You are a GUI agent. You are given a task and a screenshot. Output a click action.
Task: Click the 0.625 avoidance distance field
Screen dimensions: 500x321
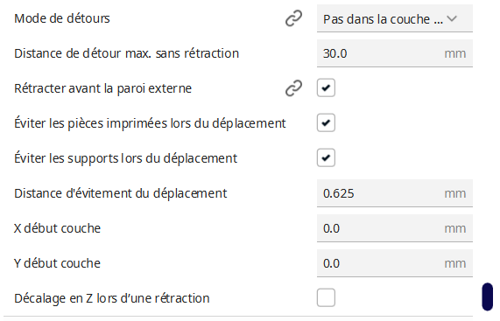[394, 193]
